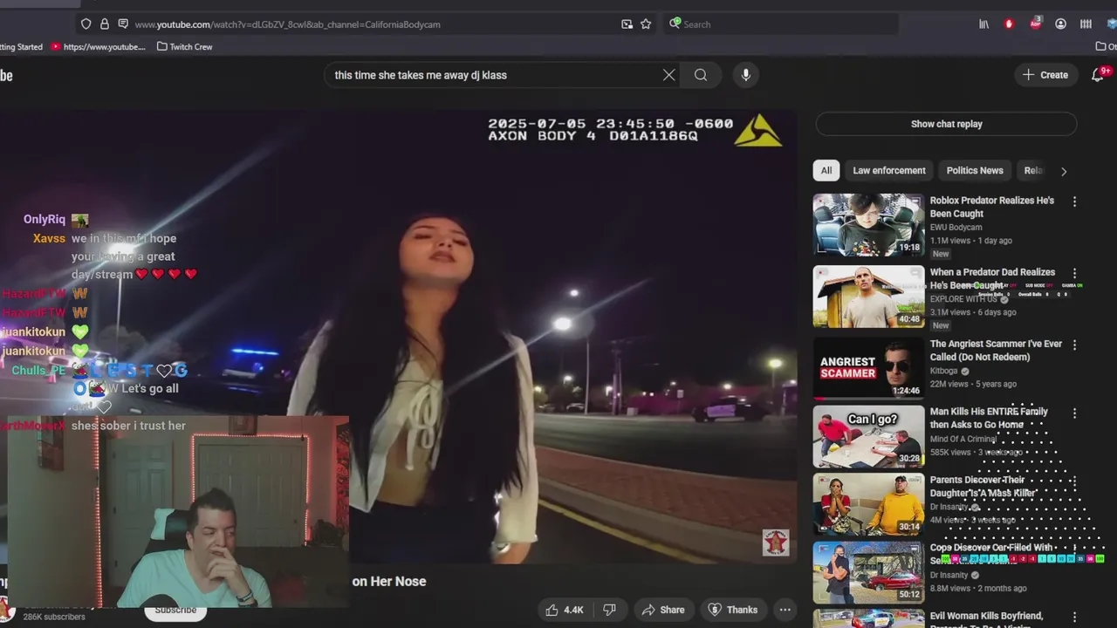Image resolution: width=1117 pixels, height=628 pixels.
Task: Open options for Predator Dad video
Action: pos(1074,273)
